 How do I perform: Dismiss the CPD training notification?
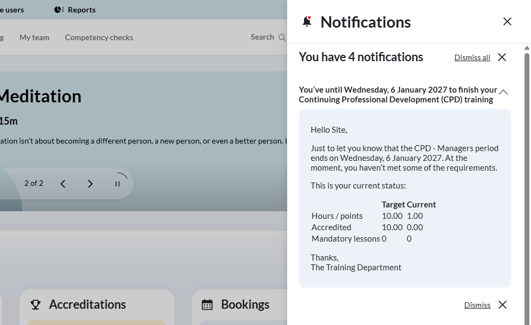point(477,305)
